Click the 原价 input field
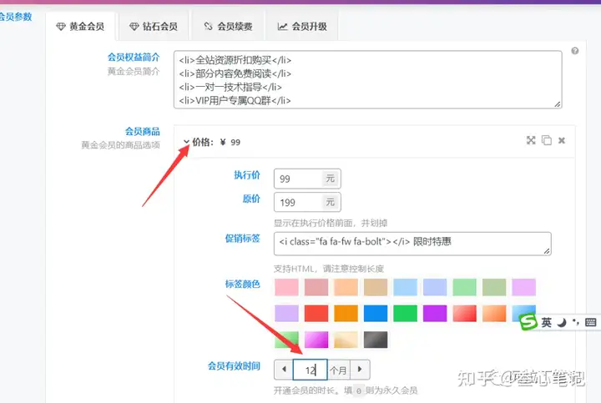The height and width of the screenshot is (403, 601). click(x=298, y=202)
